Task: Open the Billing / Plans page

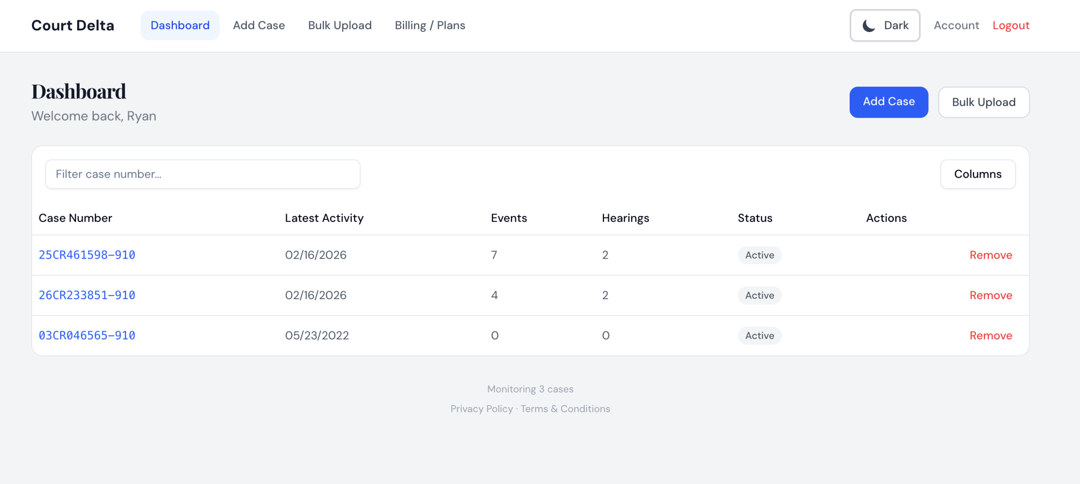Action: [x=430, y=25]
